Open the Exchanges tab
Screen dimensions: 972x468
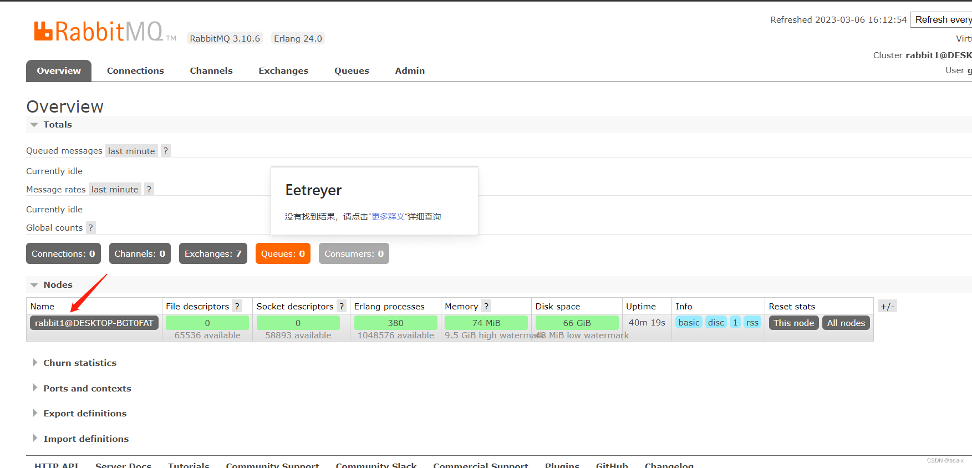(x=283, y=70)
